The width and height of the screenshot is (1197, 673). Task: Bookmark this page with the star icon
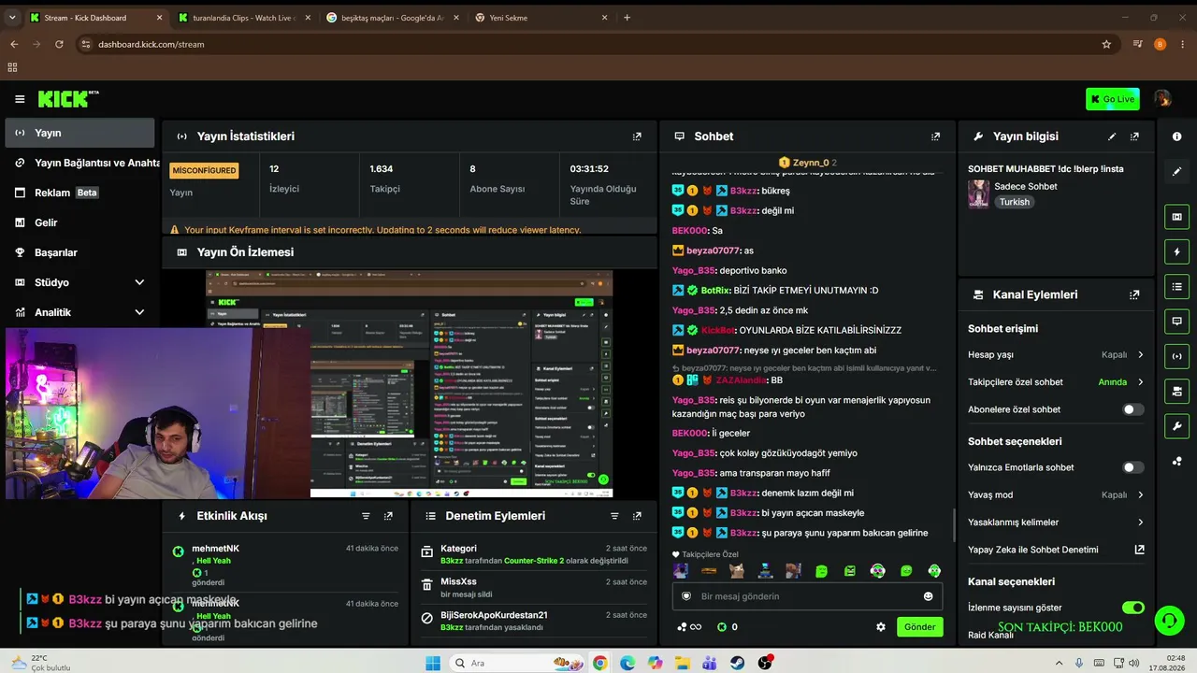[x=1106, y=44]
